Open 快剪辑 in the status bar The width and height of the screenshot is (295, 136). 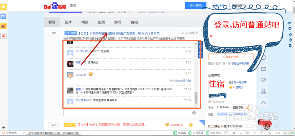coord(179,133)
